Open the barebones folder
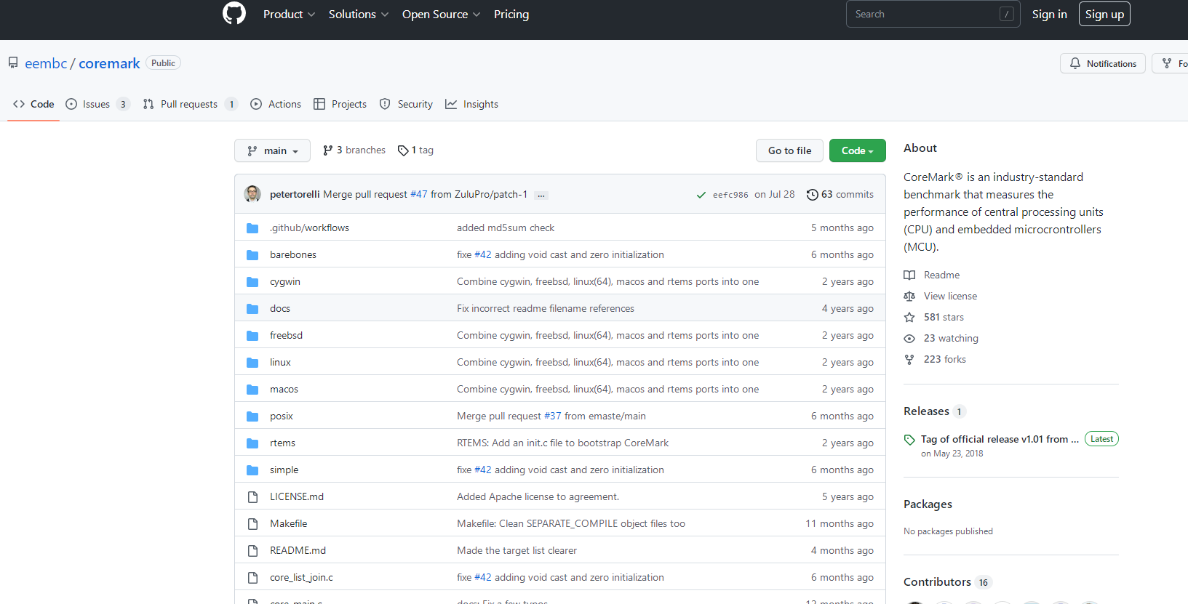1188x604 pixels. point(293,254)
